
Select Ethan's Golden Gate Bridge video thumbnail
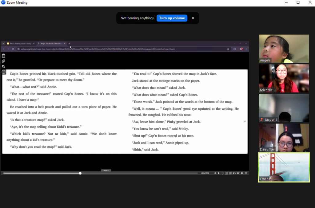284,167
